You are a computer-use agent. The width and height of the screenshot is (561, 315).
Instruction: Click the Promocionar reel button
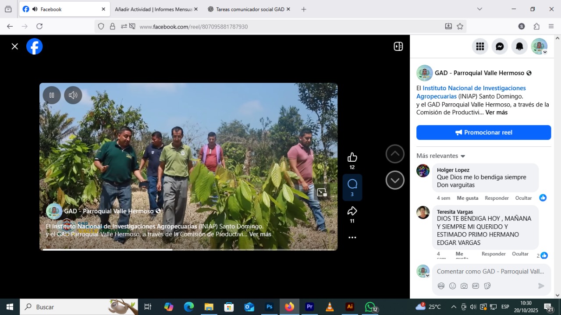click(483, 132)
